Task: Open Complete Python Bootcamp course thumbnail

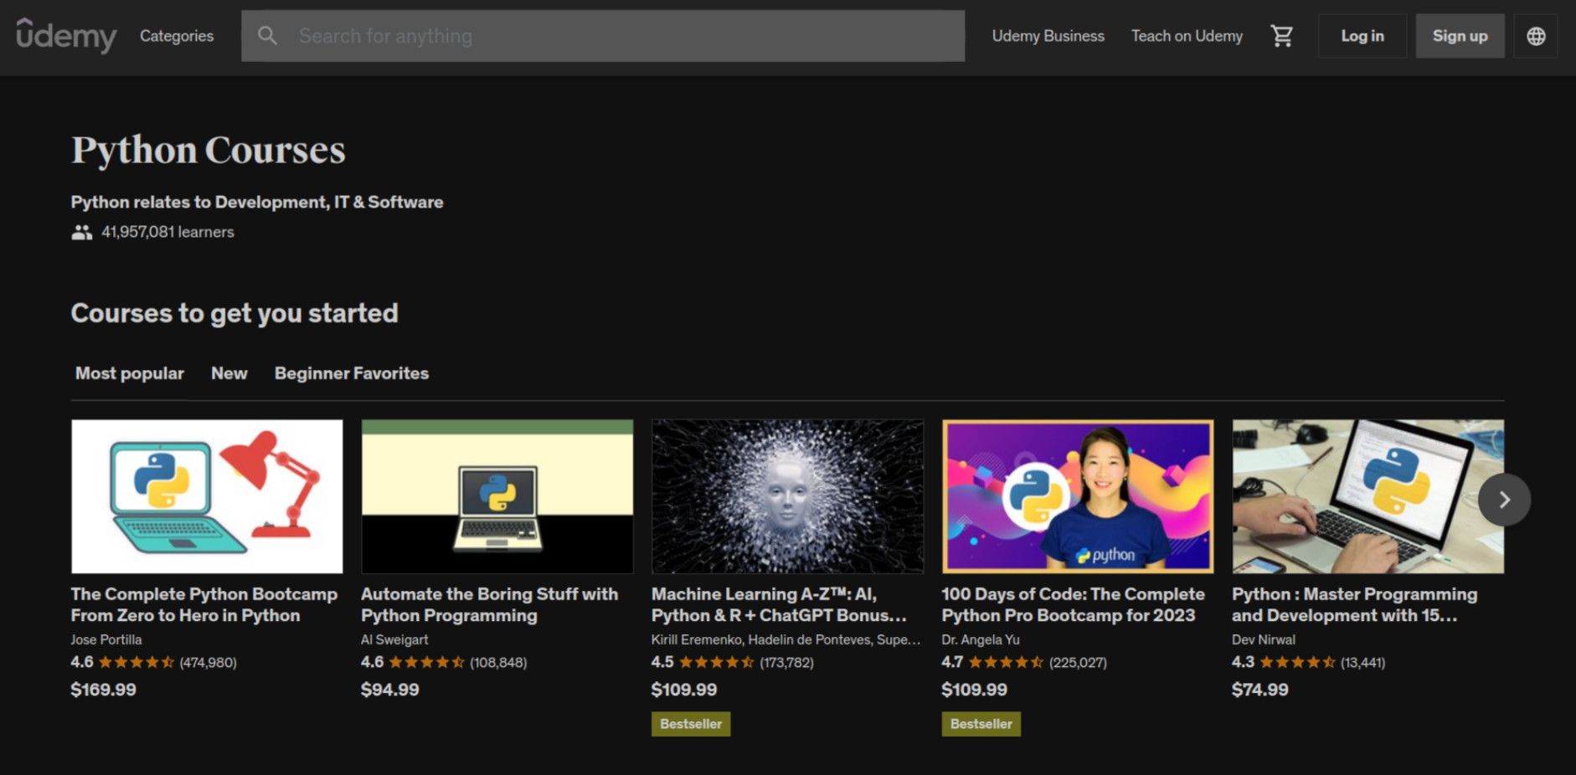Action: coord(207,496)
